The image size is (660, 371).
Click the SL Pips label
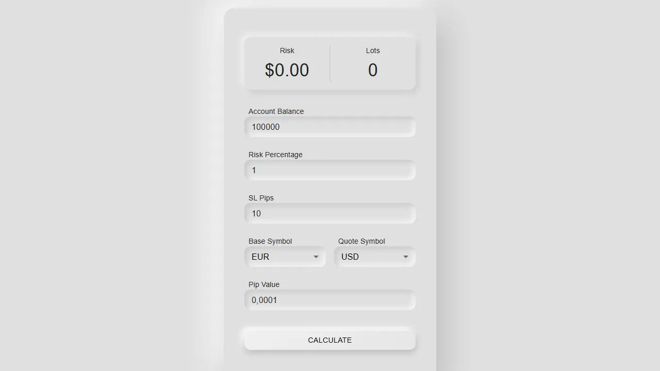[x=261, y=198]
